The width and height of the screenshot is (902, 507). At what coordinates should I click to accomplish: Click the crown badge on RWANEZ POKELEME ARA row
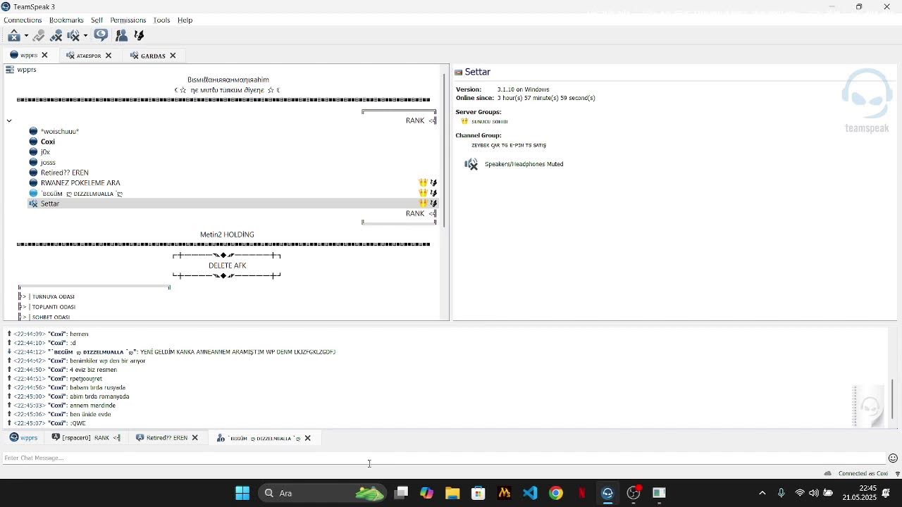point(423,183)
